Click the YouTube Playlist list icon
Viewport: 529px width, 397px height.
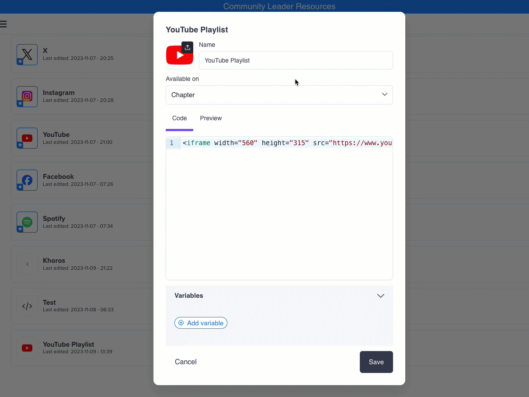(x=27, y=348)
